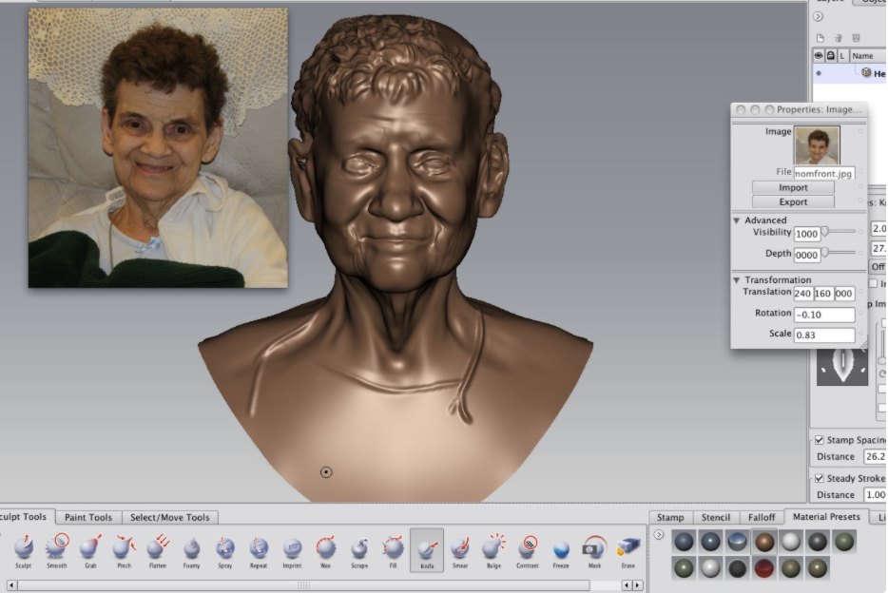Image resolution: width=888 pixels, height=593 pixels.
Task: Apply the white matte material preset
Action: point(791,542)
